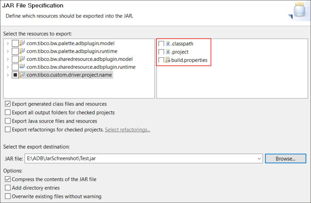Image resolution: width=311 pixels, height=203 pixels.
Task: Click the Browse button
Action: point(285,159)
